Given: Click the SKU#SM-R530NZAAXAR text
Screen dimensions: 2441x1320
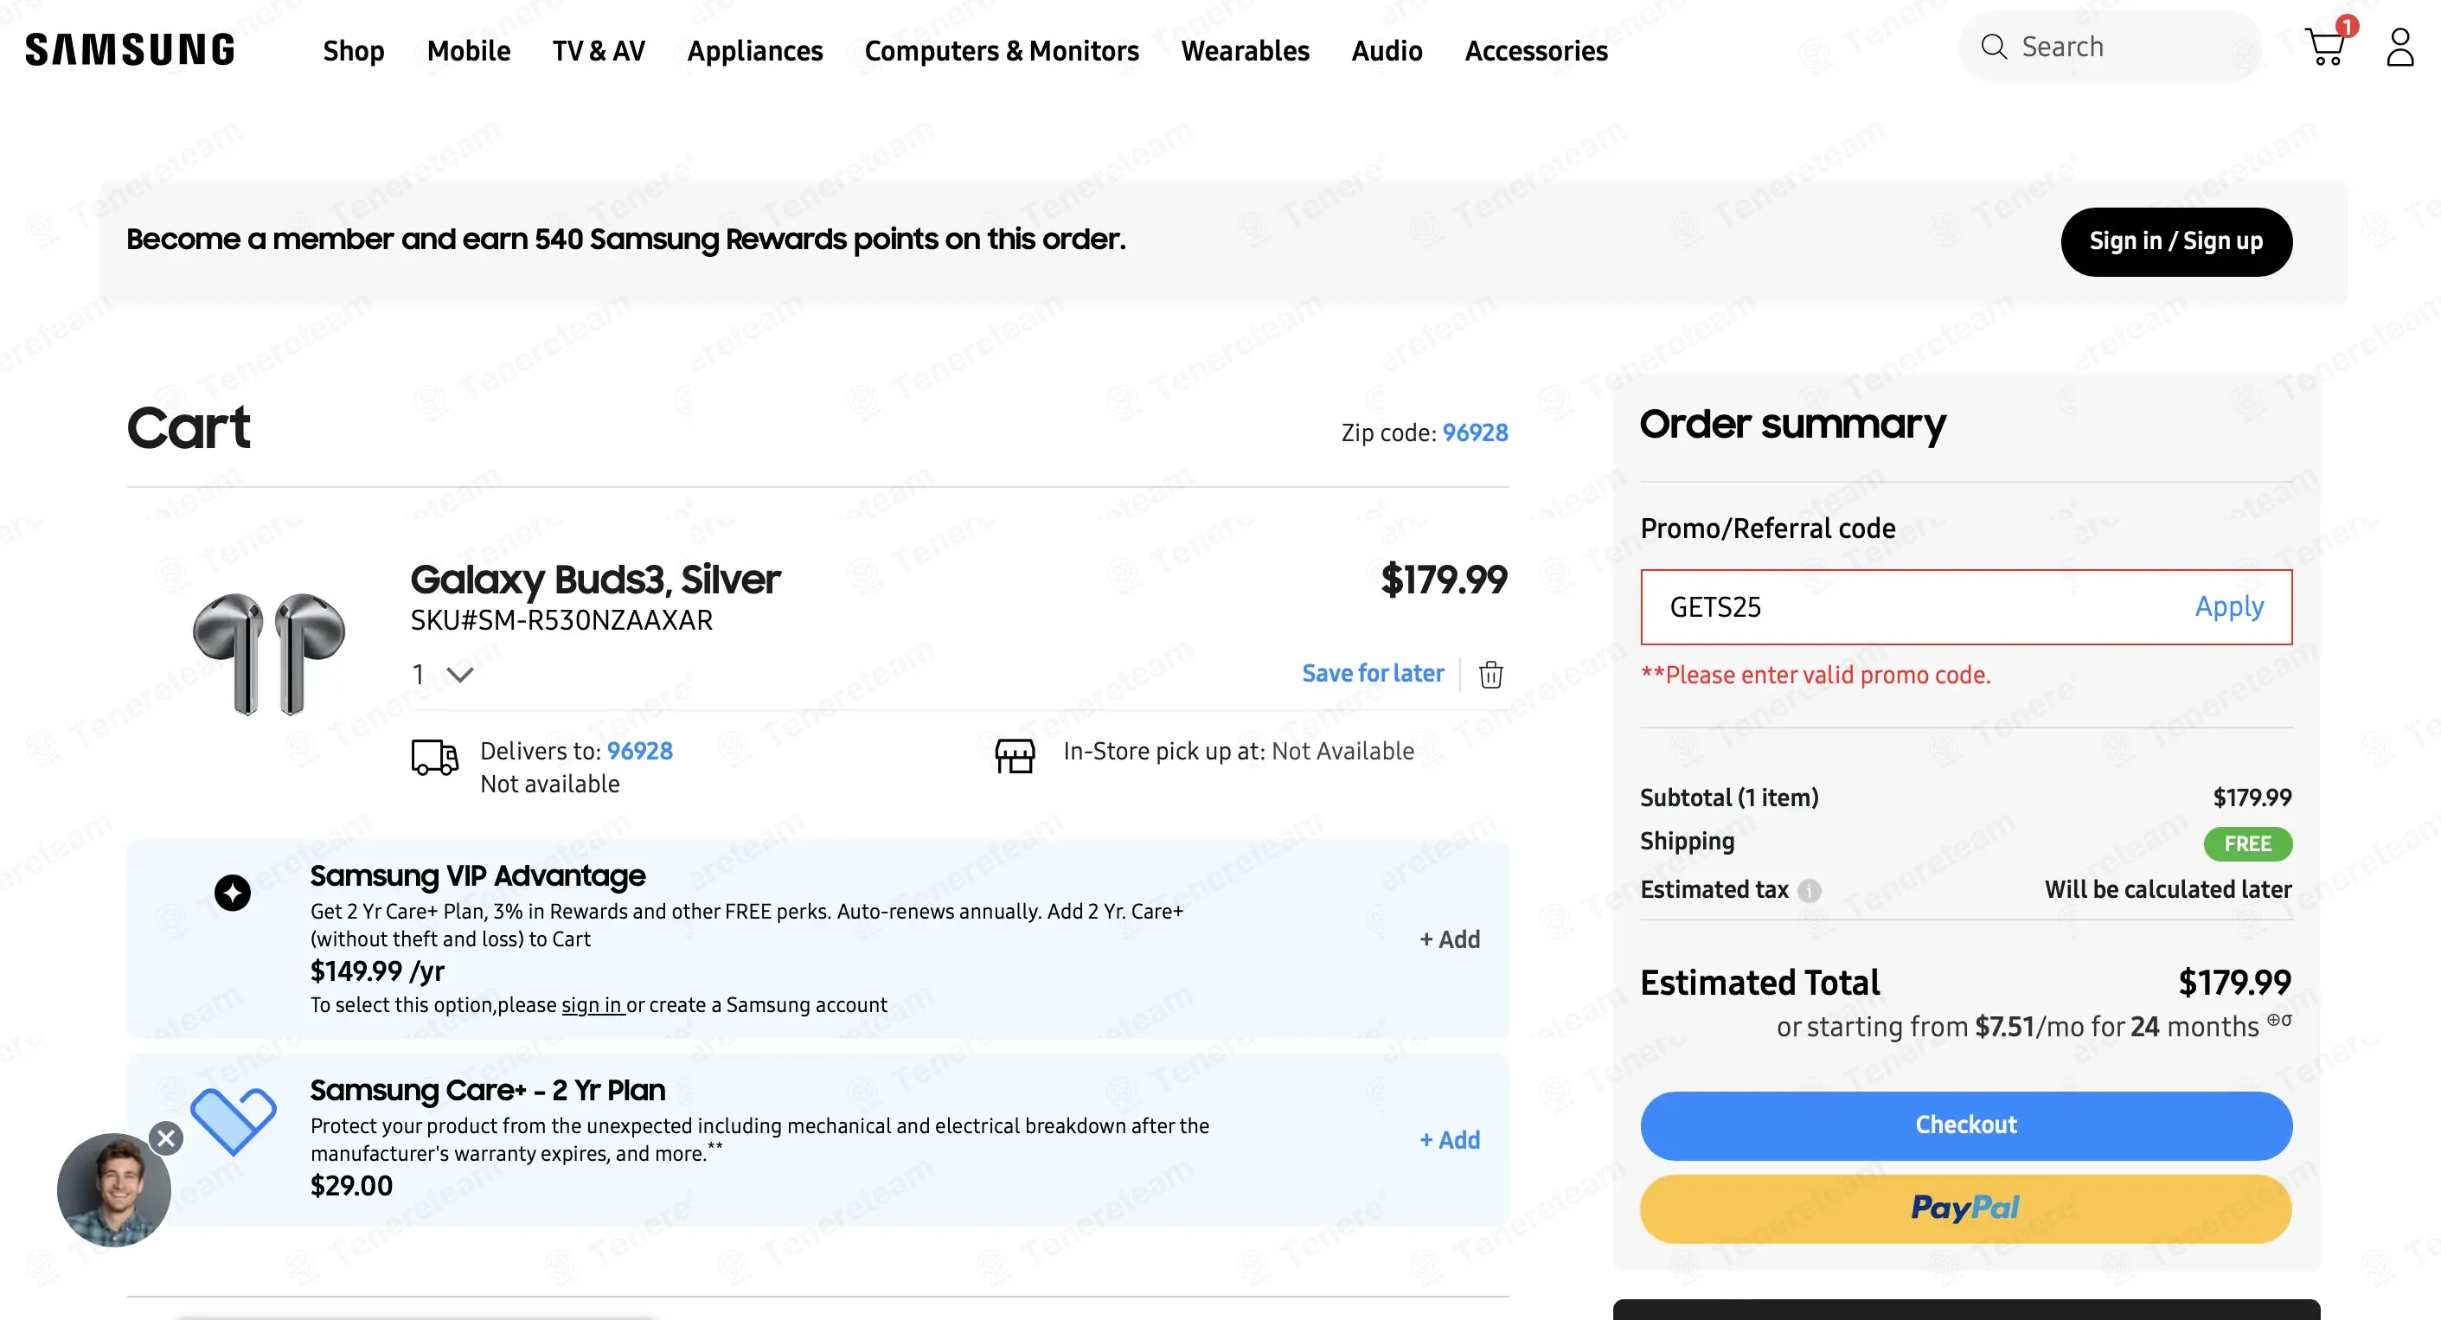Looking at the screenshot, I should click(x=561, y=621).
